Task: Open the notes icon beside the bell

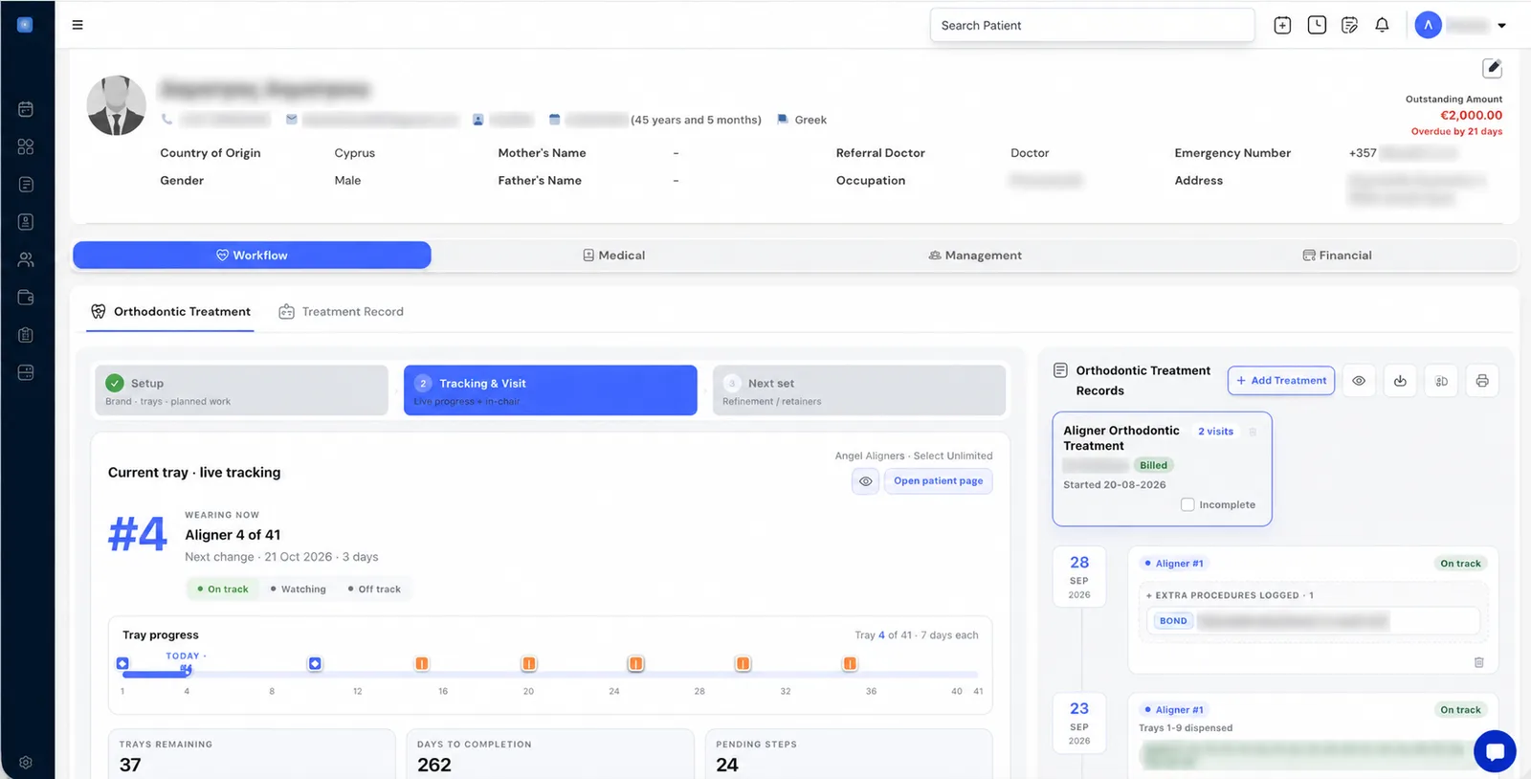Action: tap(1349, 26)
